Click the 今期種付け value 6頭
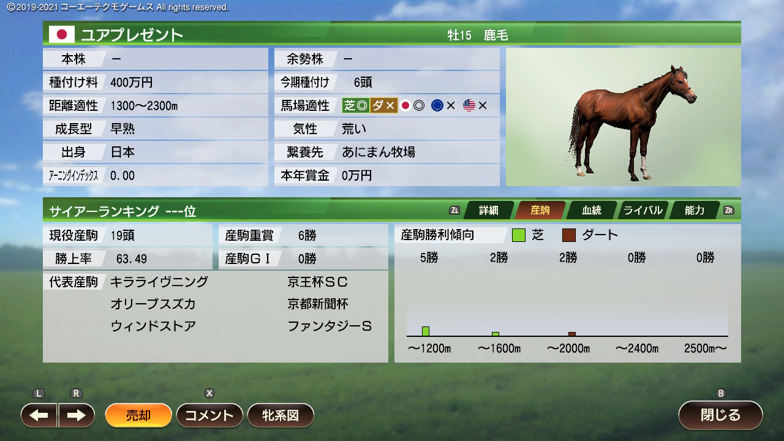This screenshot has width=784, height=441. (363, 82)
